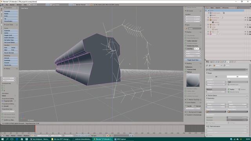Adjust the Bevel Factor End slider

click(x=237, y=120)
